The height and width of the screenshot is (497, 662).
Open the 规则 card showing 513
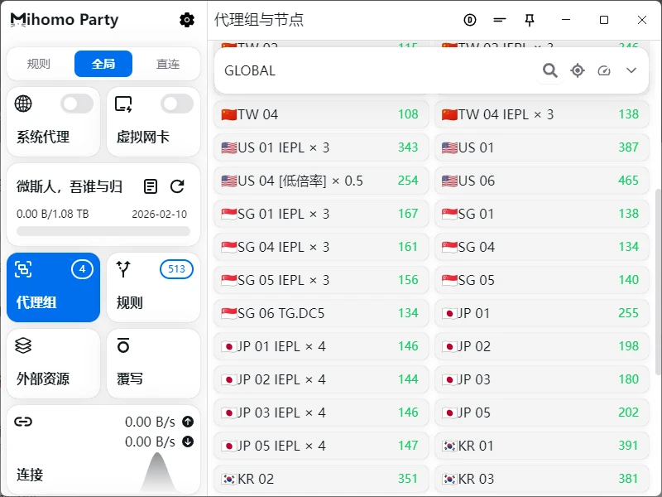(153, 287)
